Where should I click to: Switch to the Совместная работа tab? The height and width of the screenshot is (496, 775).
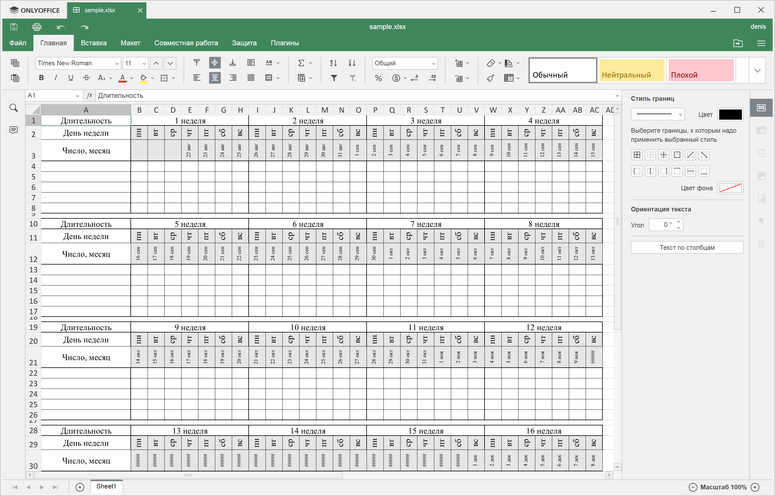[186, 43]
